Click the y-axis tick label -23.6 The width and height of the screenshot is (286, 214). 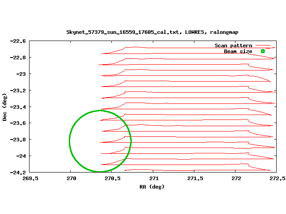click(x=18, y=123)
